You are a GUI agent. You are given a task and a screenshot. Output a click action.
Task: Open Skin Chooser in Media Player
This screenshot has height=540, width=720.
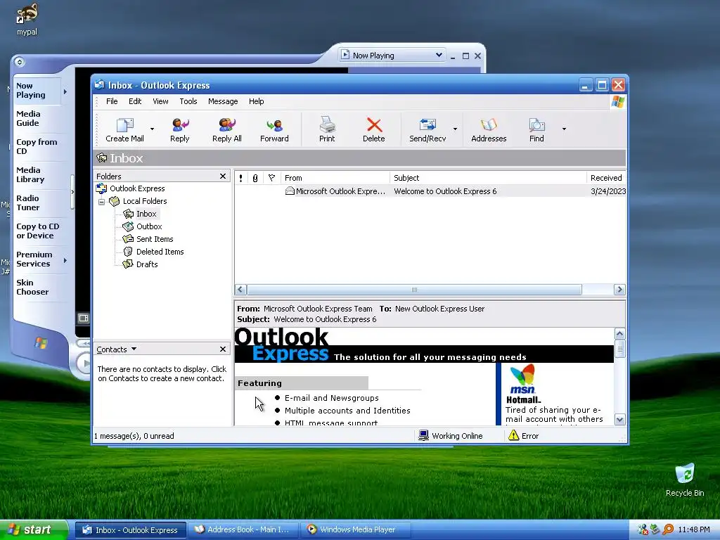click(x=32, y=288)
